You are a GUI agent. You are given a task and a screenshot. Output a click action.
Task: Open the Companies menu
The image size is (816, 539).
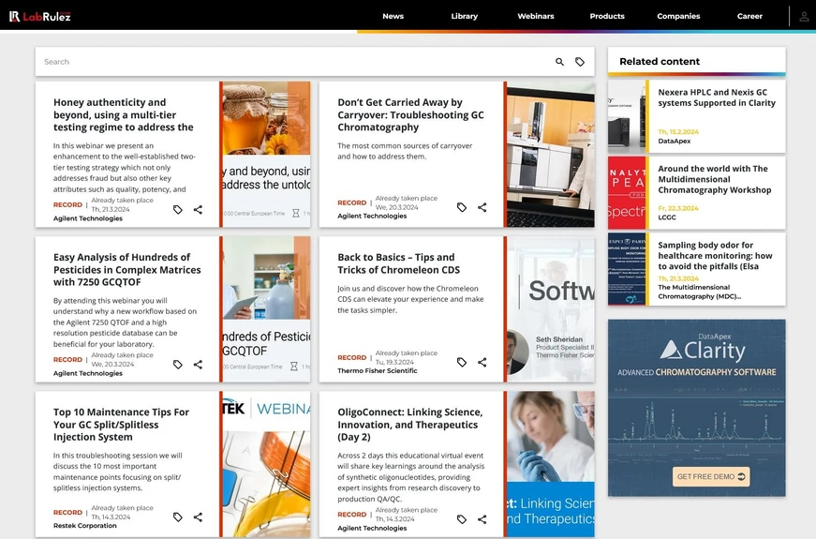(x=678, y=16)
